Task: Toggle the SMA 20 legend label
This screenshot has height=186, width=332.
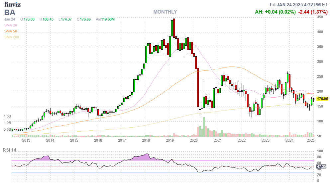Action: tap(10, 25)
